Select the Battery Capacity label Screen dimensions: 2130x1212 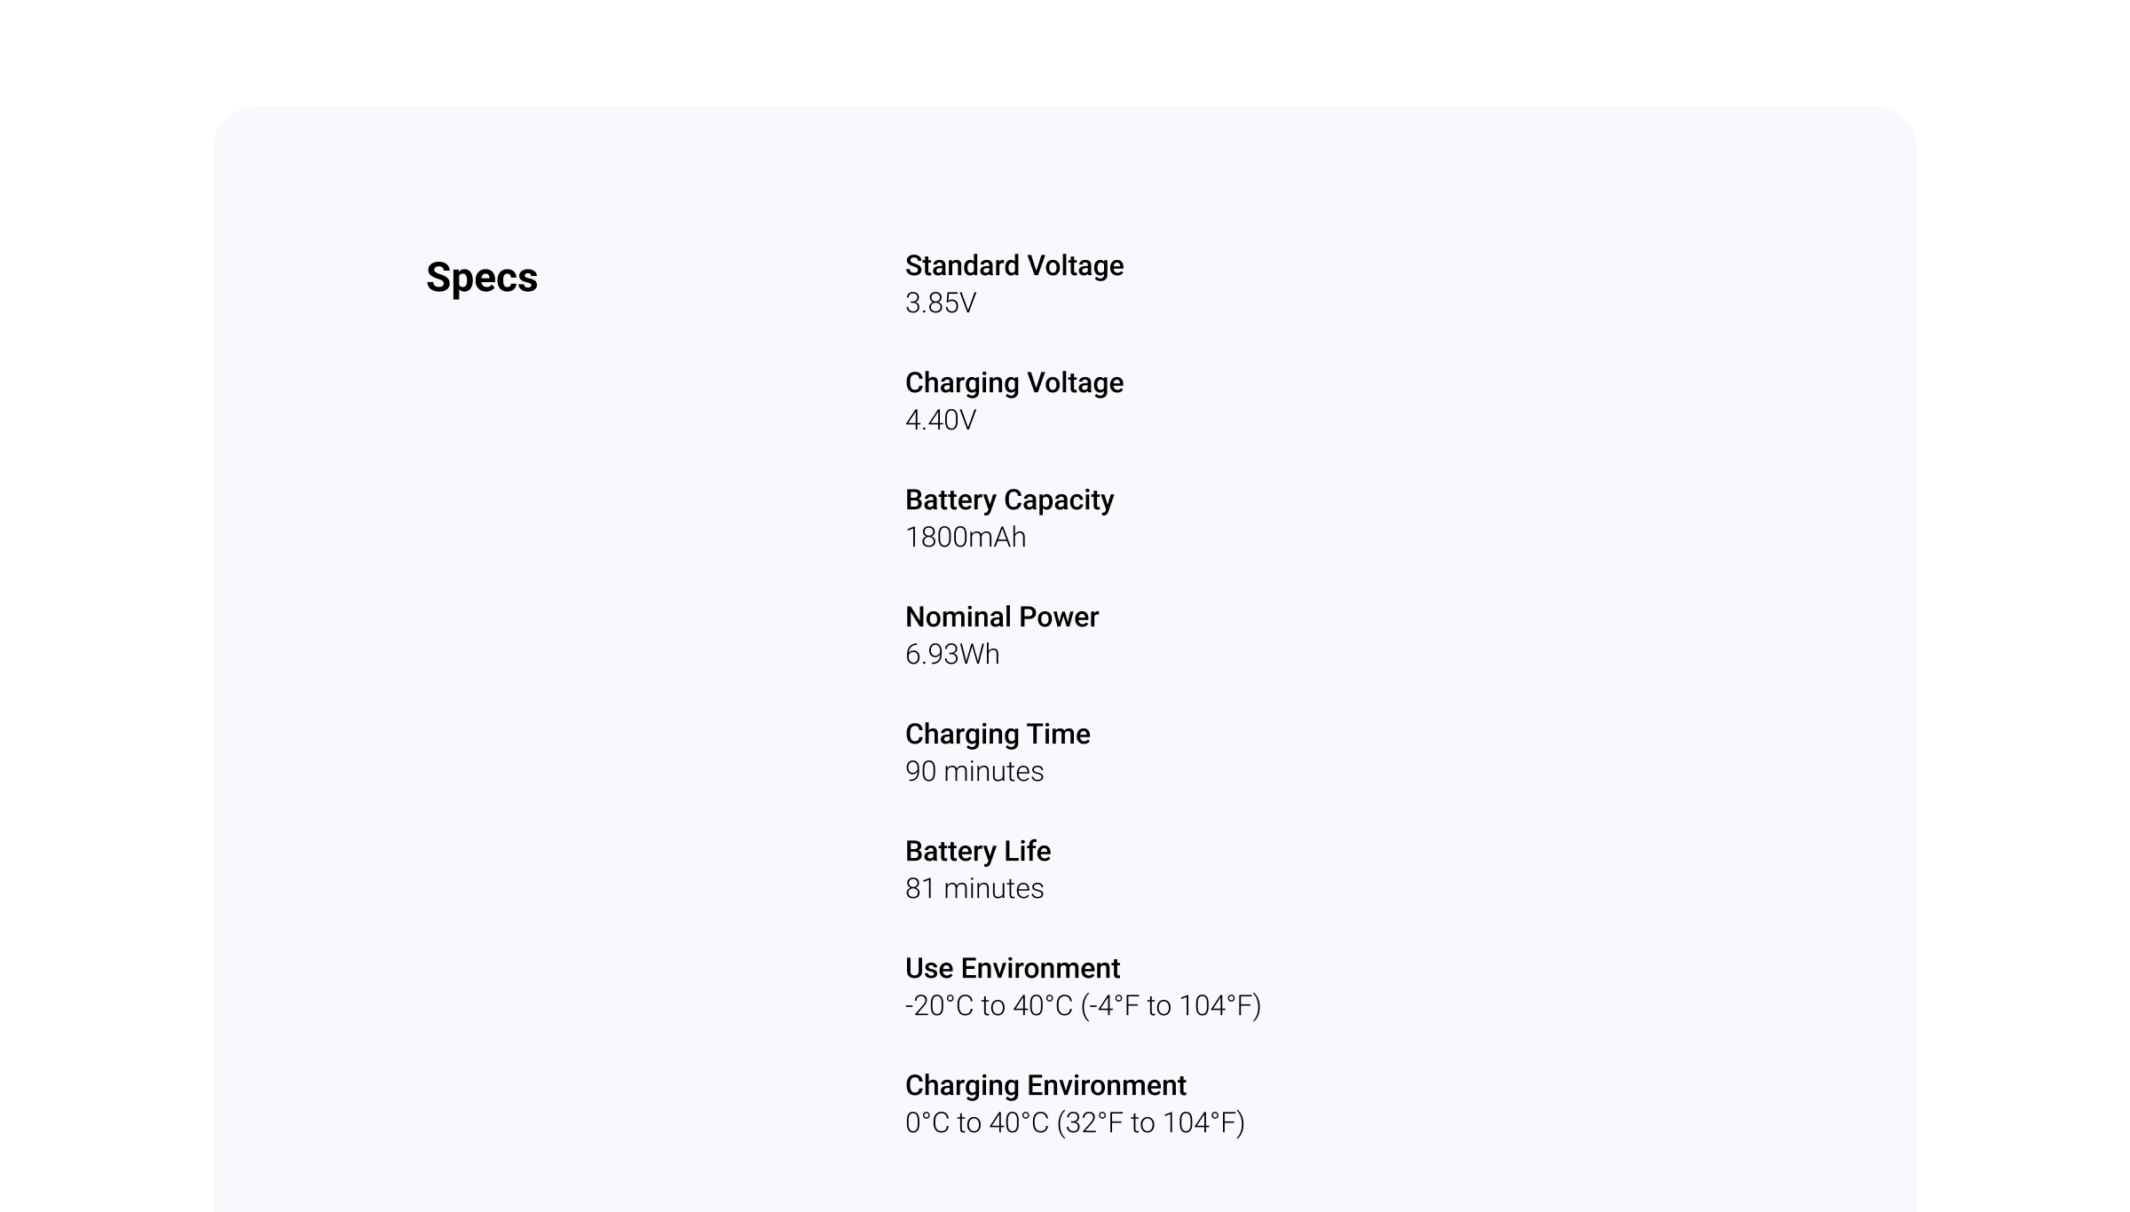[x=1009, y=500]
